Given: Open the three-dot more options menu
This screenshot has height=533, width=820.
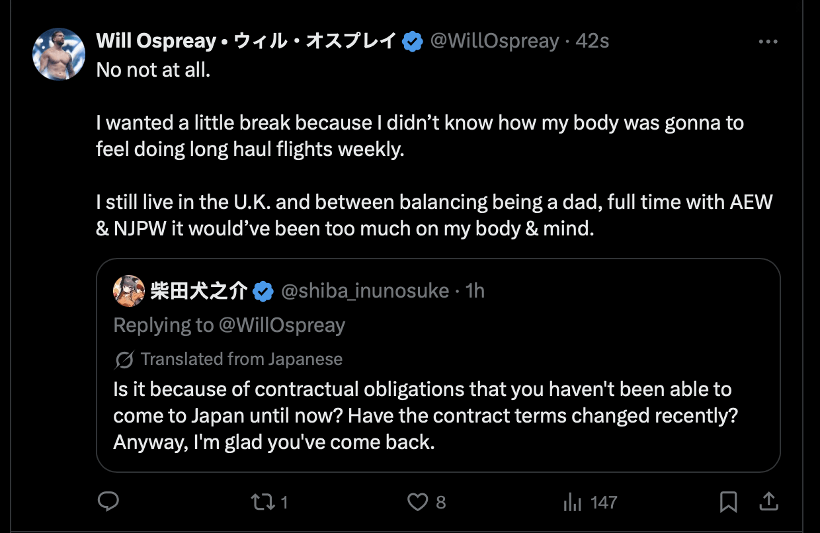Looking at the screenshot, I should (768, 42).
